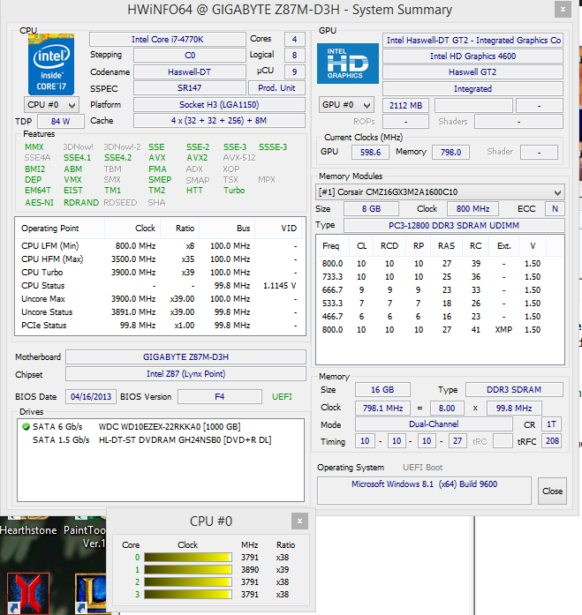Select the 466.7 frequency timing row

click(440, 317)
